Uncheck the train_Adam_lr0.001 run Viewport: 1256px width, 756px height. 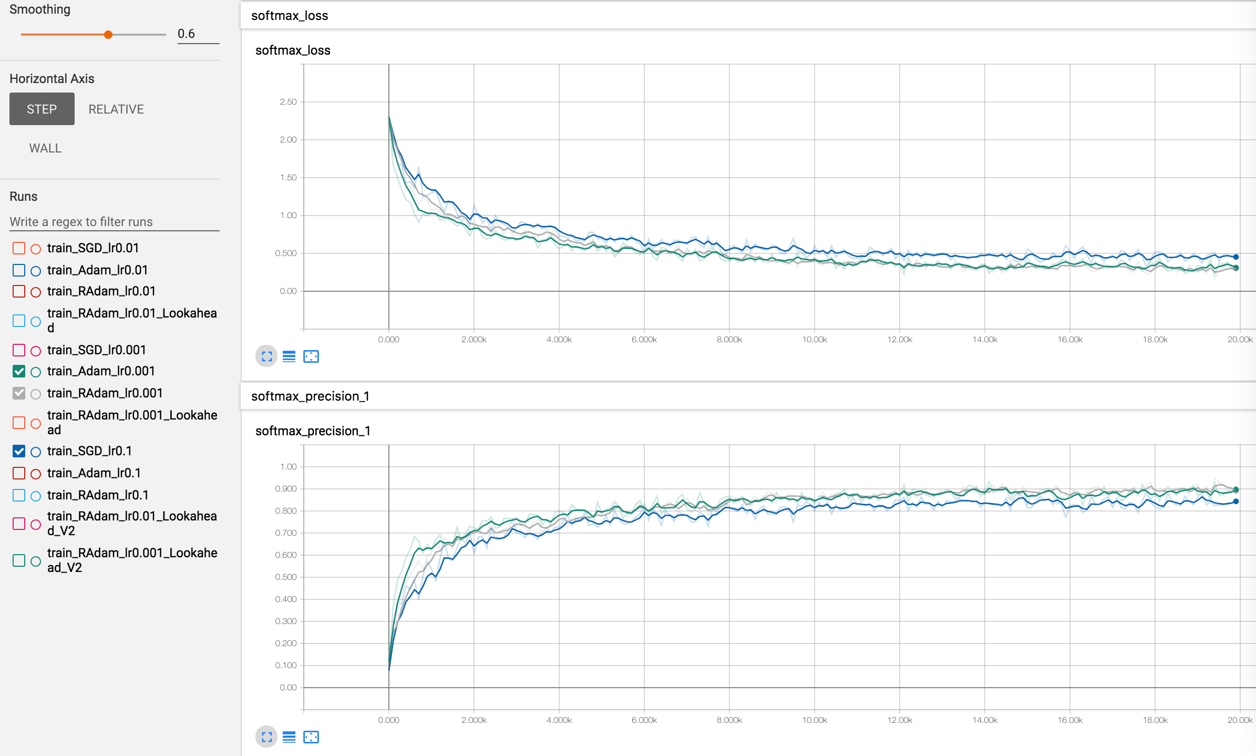(19, 372)
